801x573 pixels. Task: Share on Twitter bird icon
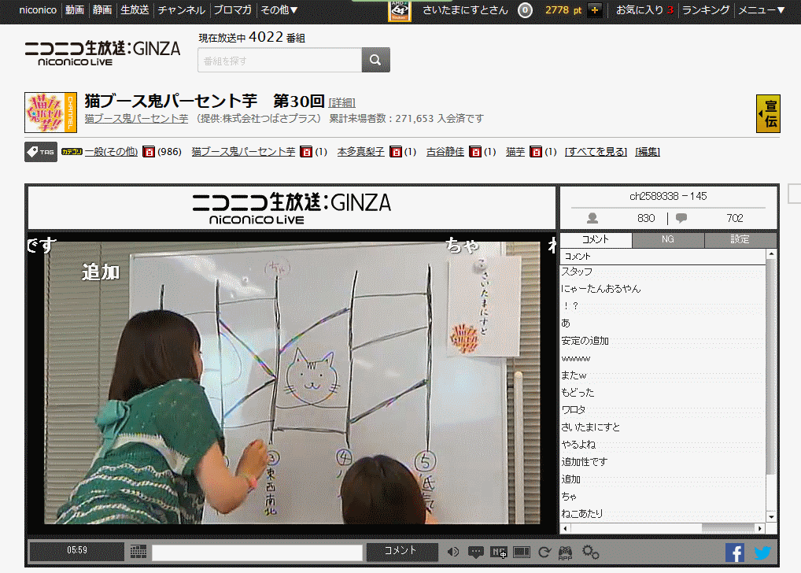coord(762,553)
